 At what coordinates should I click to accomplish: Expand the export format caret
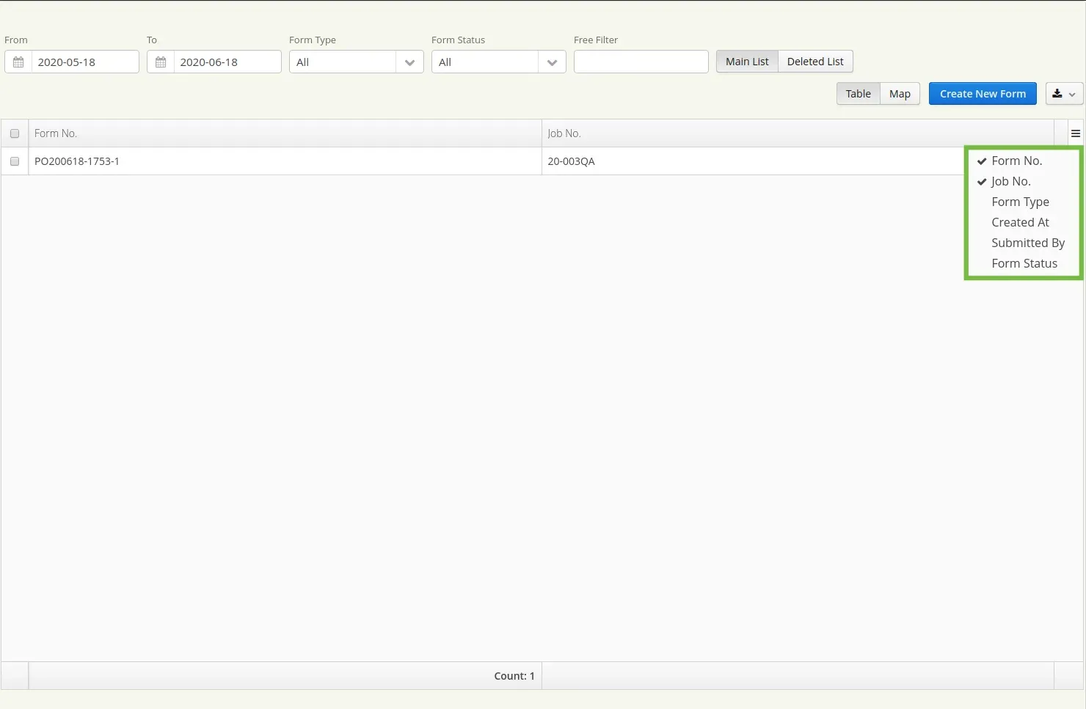coord(1072,95)
